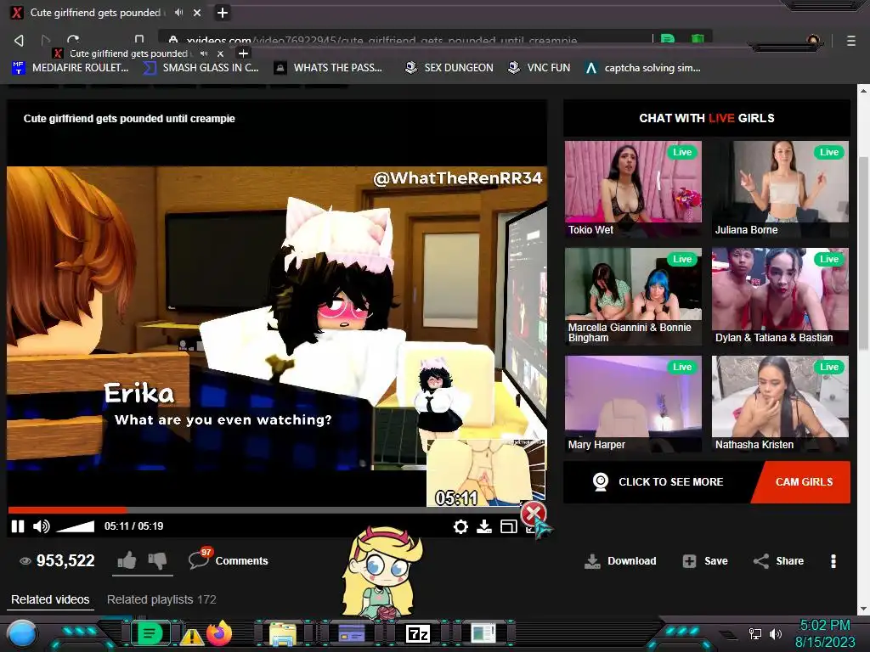Screen dimensions: 870x652
Task: Open Nathasha Kristen live thumbnail
Action: 780,403
